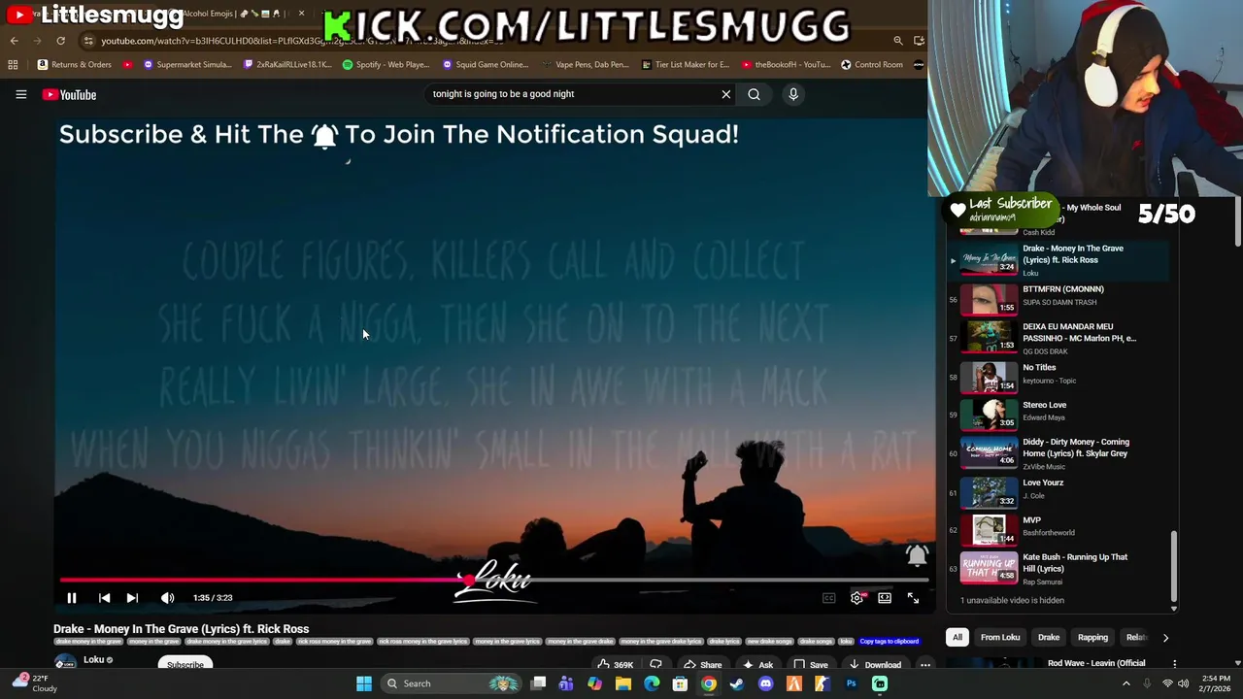The height and width of the screenshot is (699, 1243).
Task: Save the video to a playlist
Action: click(x=810, y=665)
